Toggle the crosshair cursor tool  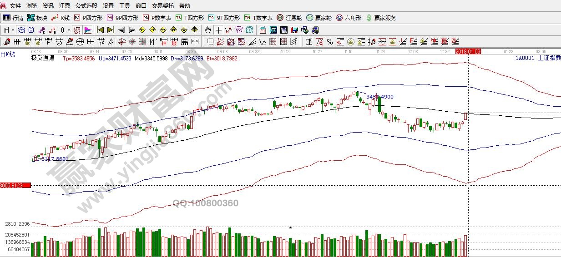coord(218,30)
